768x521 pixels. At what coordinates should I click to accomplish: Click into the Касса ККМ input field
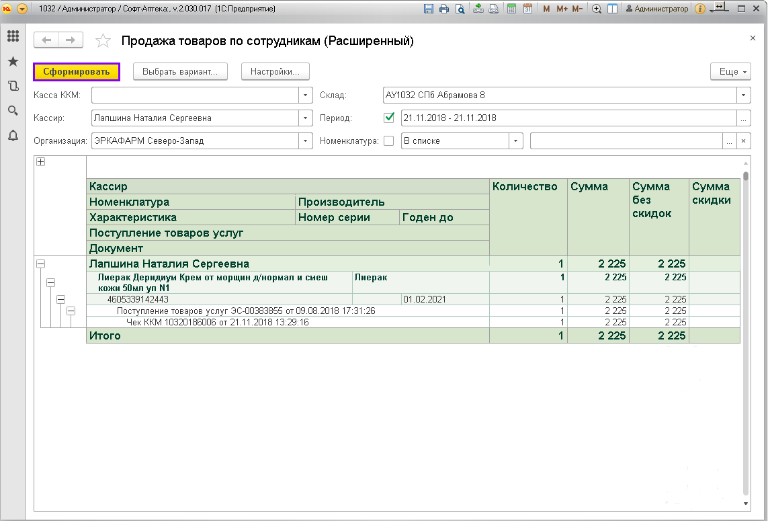(x=195, y=95)
